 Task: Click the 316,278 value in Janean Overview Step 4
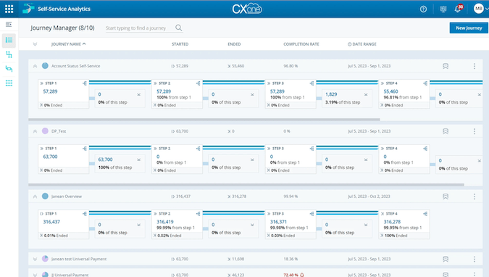click(392, 222)
